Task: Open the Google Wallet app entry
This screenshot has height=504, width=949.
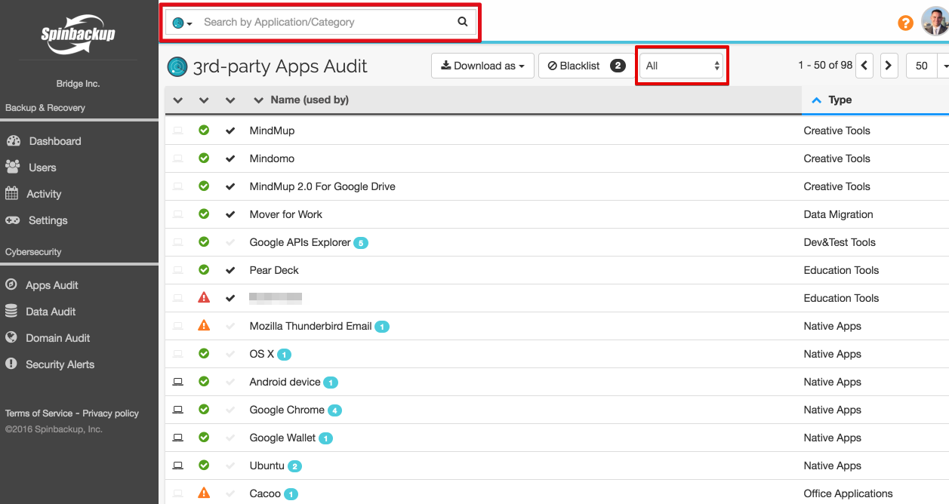Action: coord(282,438)
